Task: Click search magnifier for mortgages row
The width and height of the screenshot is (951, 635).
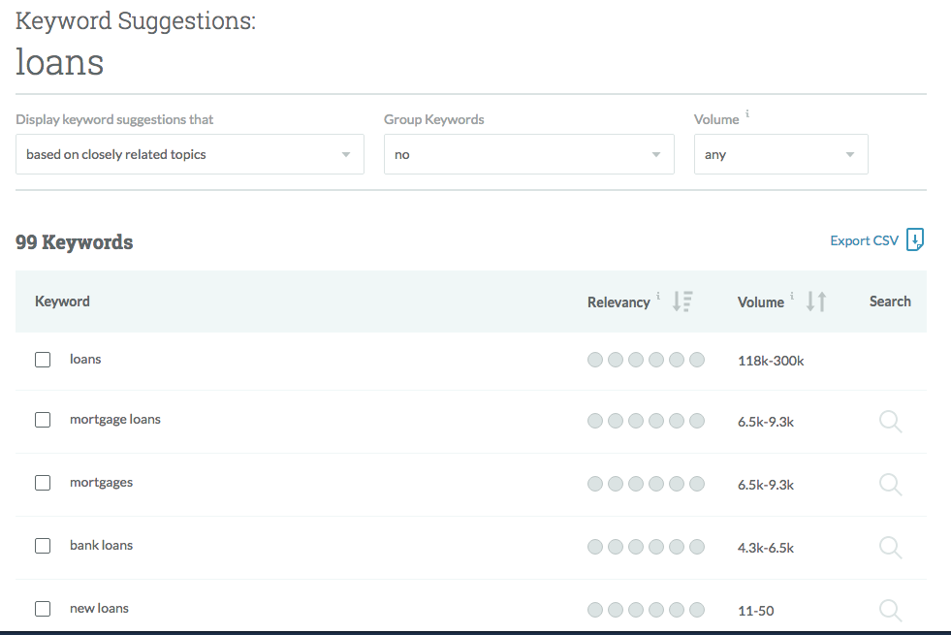Action: coord(890,484)
